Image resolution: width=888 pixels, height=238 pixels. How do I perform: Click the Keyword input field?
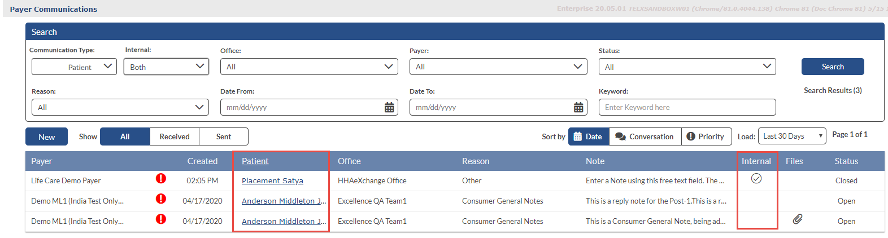[x=687, y=107]
